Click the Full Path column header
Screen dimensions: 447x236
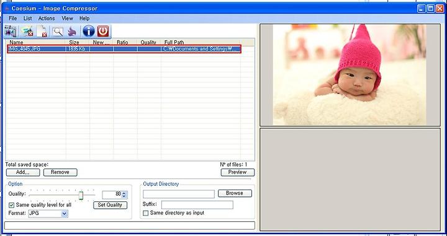pos(201,42)
